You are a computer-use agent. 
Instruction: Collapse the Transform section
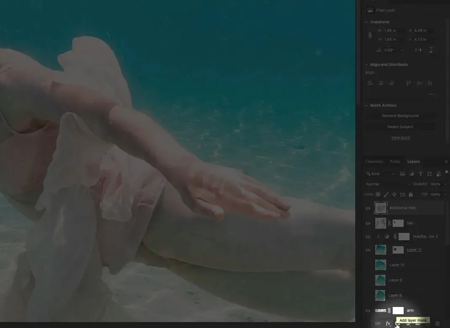(x=366, y=22)
